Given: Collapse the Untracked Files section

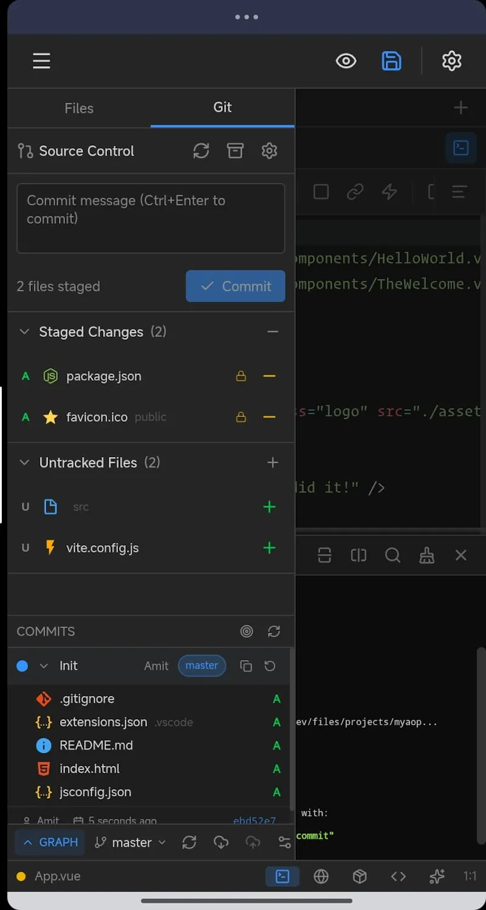Looking at the screenshot, I should pos(24,463).
